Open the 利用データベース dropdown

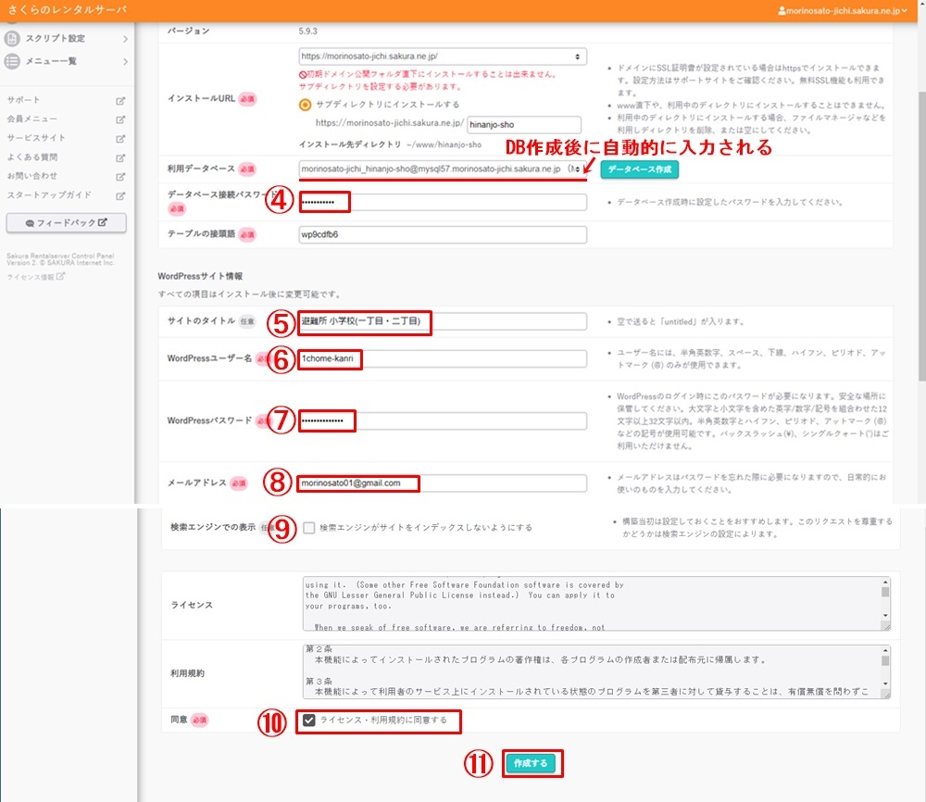443,169
